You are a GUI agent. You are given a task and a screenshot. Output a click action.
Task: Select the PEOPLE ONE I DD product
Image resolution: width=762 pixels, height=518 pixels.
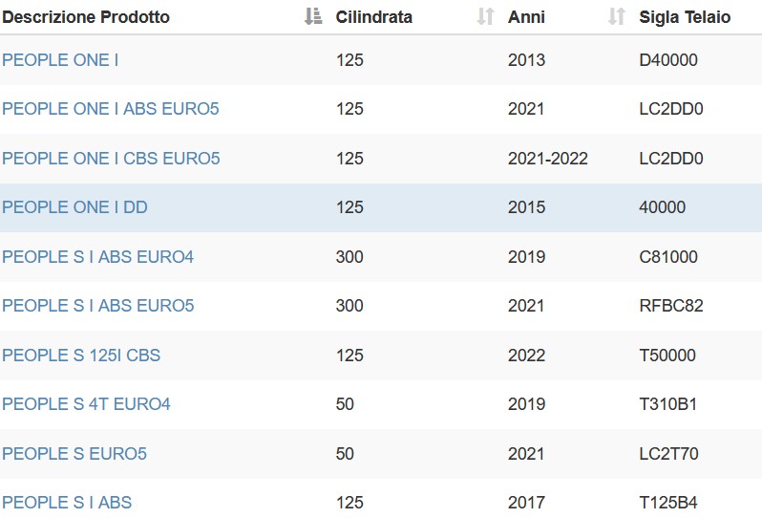pyautogui.click(x=74, y=207)
